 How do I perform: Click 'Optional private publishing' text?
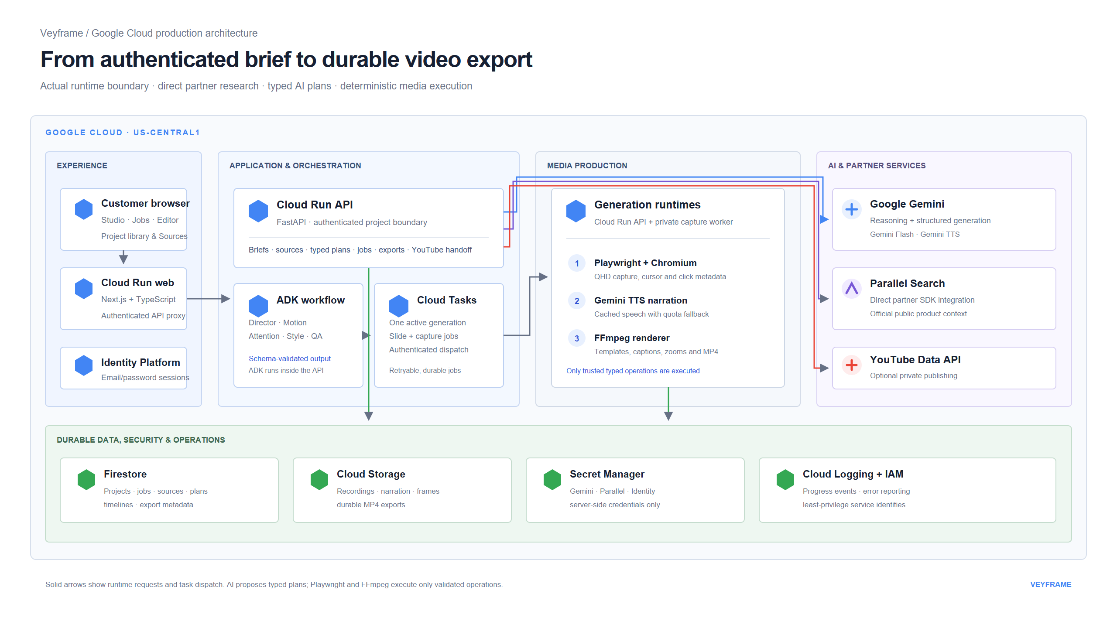914,375
